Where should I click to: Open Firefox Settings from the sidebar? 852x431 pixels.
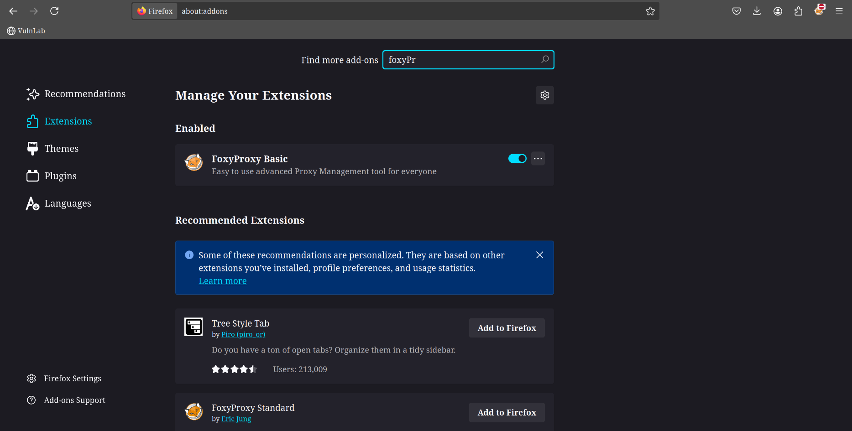tap(64, 379)
